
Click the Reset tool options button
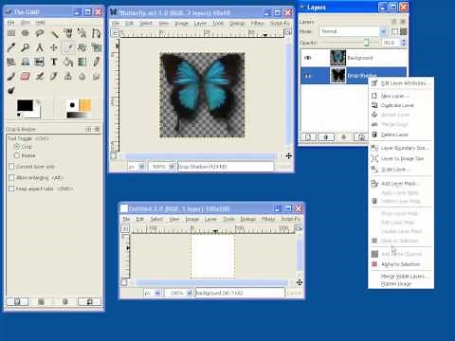(90, 302)
